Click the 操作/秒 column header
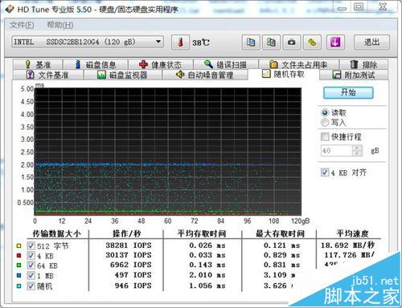This screenshot has width=402, height=308. (x=126, y=234)
